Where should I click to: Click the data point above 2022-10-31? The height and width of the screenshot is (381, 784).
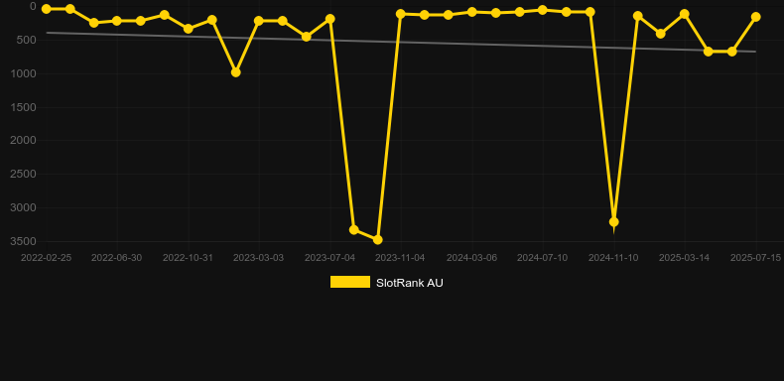[x=188, y=29]
